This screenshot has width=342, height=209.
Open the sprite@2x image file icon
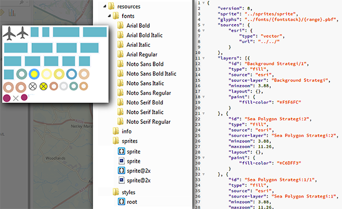pyautogui.click(x=121, y=180)
